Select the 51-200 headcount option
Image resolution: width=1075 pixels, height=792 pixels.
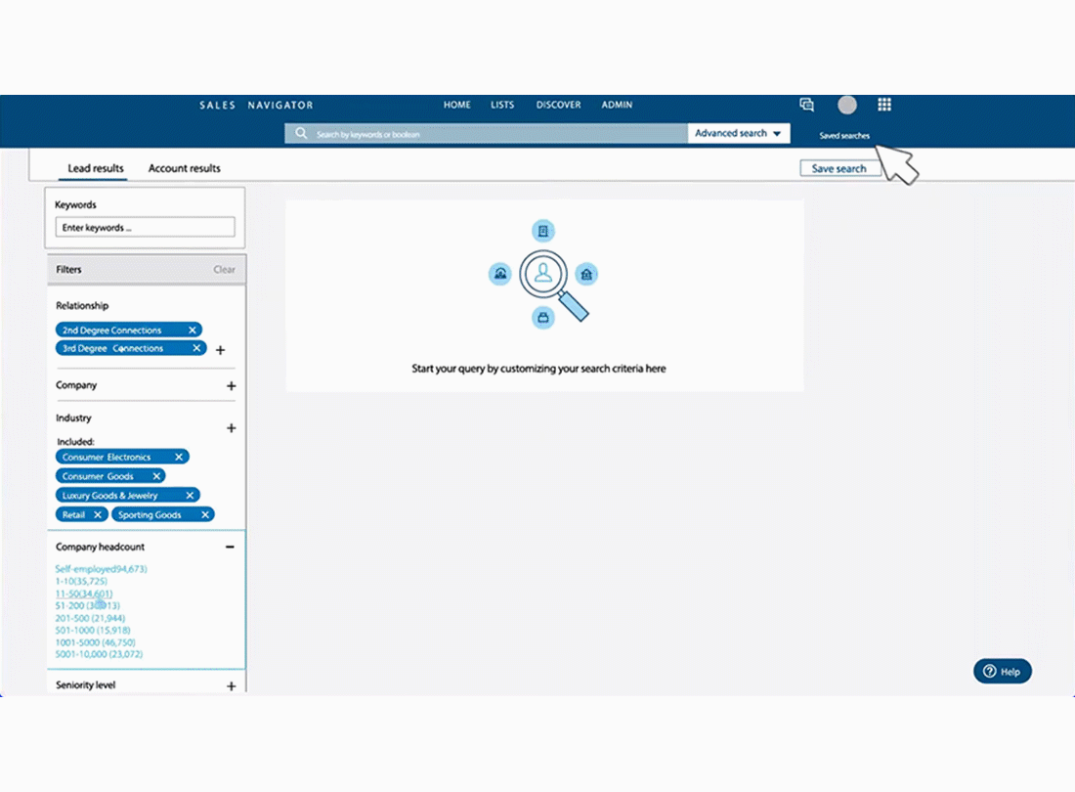[x=87, y=605]
